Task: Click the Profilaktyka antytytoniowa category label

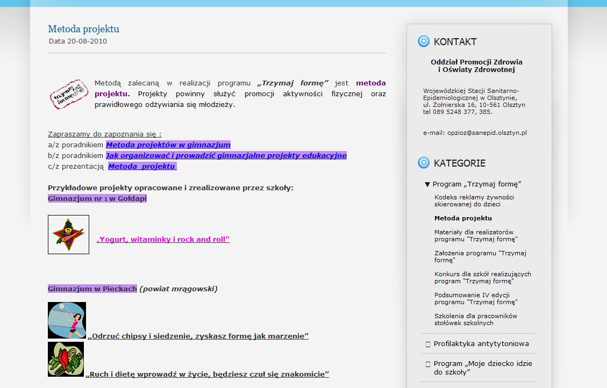Action: [481, 343]
